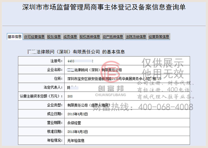This screenshot has width=208, height=148.
Task: View the 股权质押信息 tab
Action: tap(90, 37)
